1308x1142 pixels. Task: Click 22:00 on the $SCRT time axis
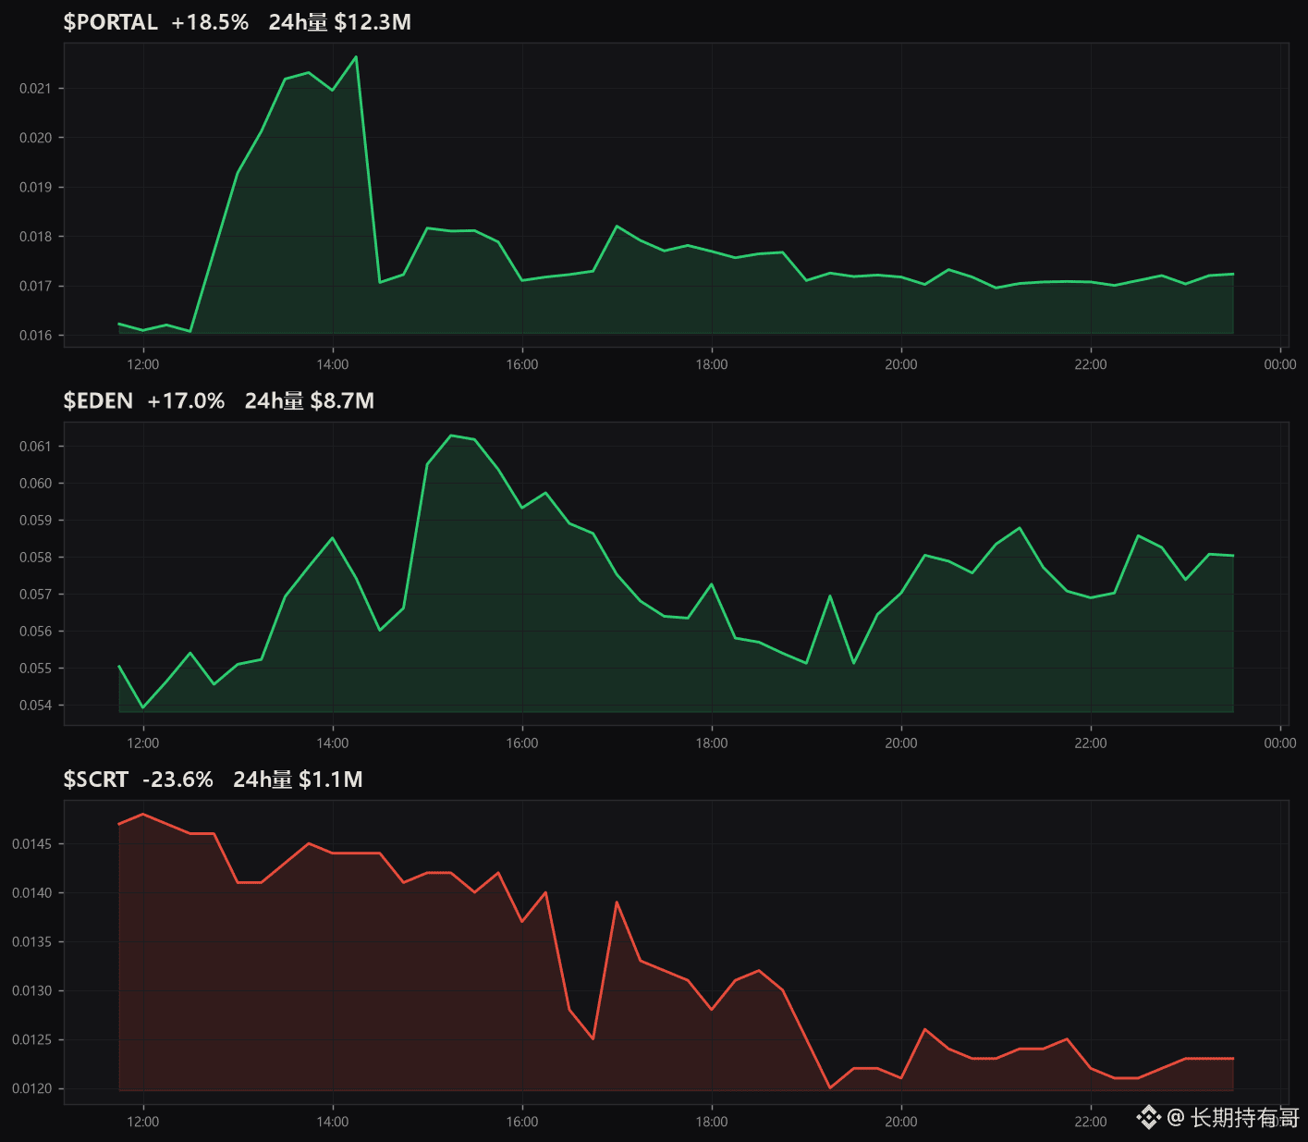(x=1091, y=1122)
